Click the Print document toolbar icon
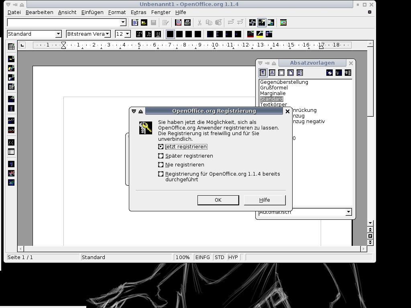Image resolution: width=411 pixels, height=308 pixels. tap(187, 22)
